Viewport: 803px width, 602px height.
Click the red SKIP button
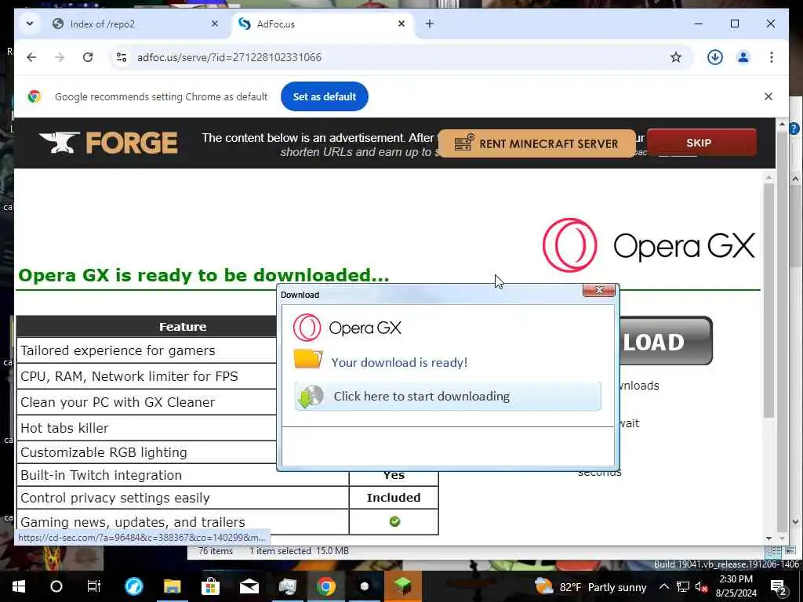point(702,143)
